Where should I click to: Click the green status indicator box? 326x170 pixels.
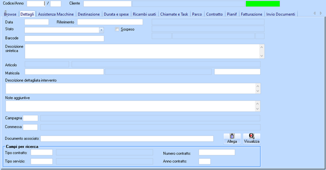[x=263, y=4]
